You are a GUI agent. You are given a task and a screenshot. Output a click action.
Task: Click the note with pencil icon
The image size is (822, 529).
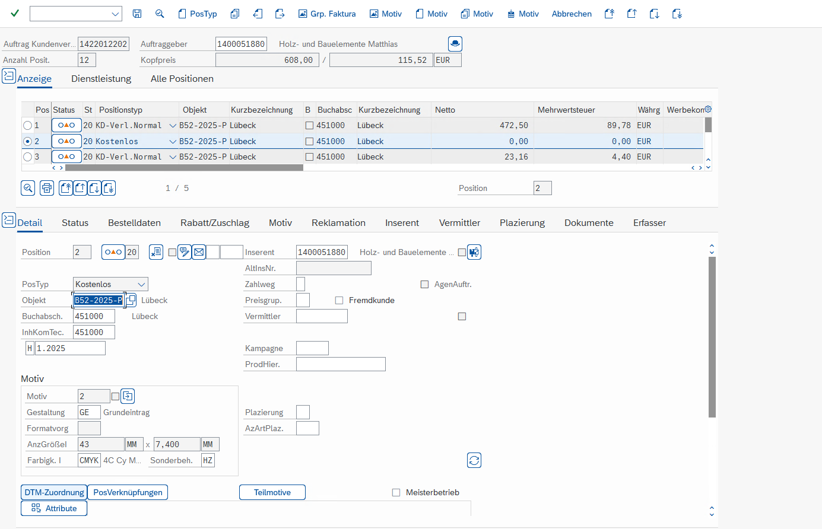click(x=185, y=252)
